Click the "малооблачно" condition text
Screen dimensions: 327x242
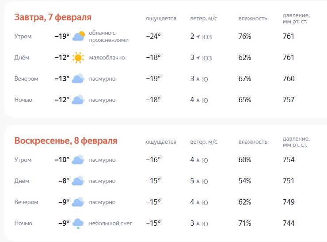point(107,58)
